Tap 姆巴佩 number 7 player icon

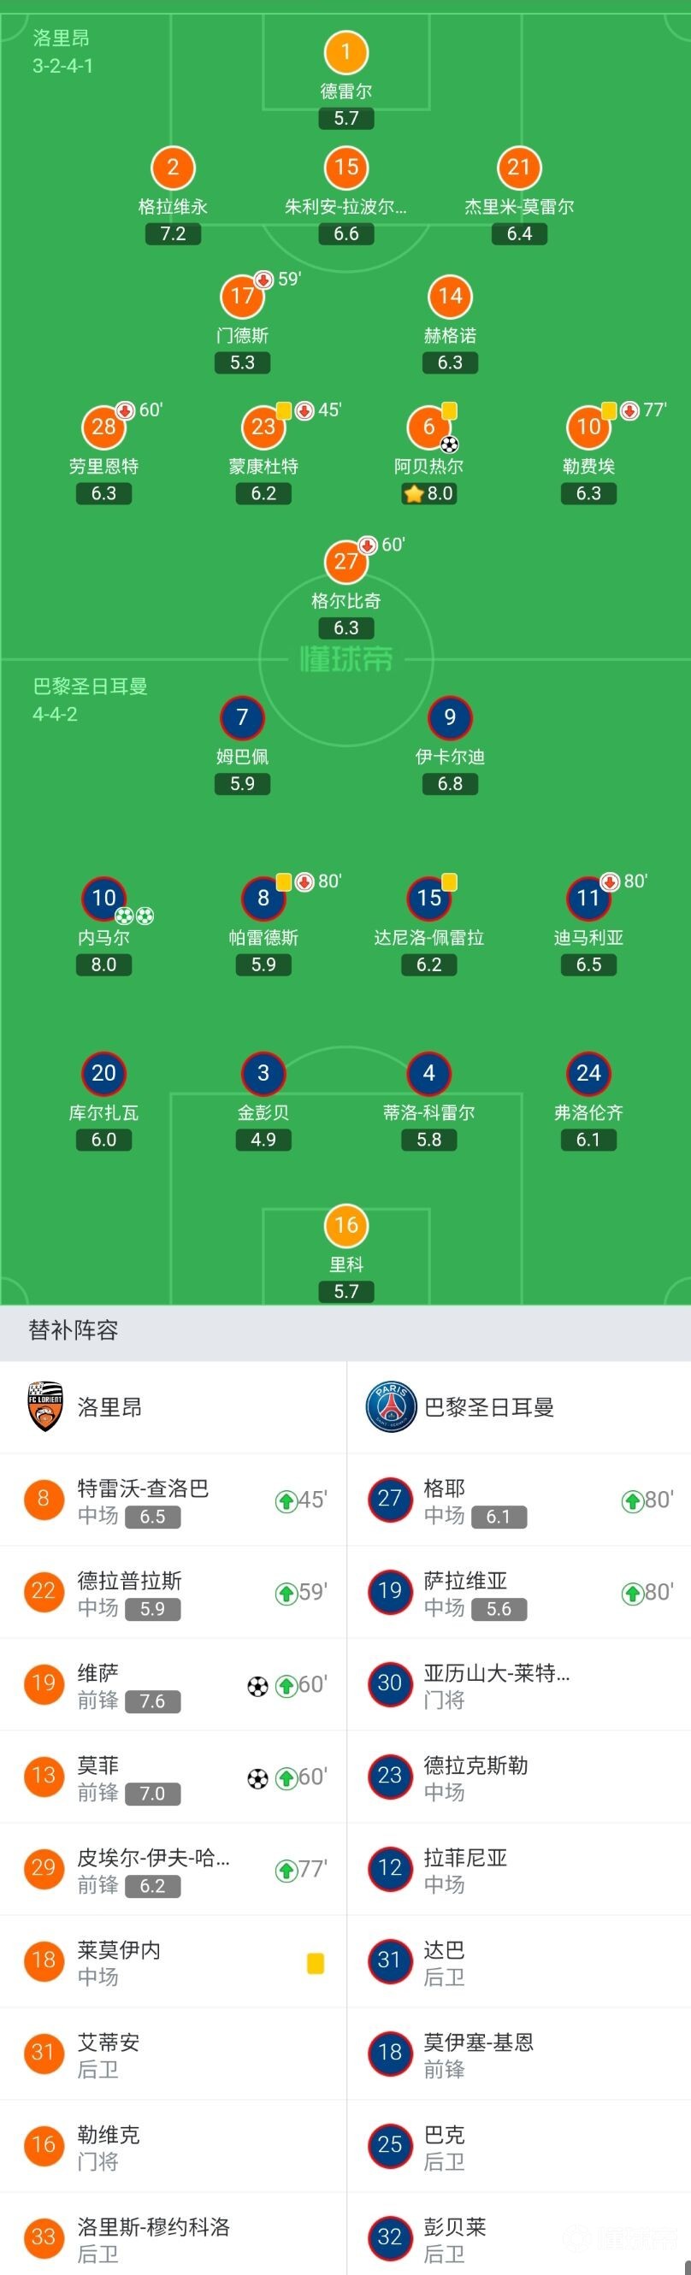(x=242, y=717)
